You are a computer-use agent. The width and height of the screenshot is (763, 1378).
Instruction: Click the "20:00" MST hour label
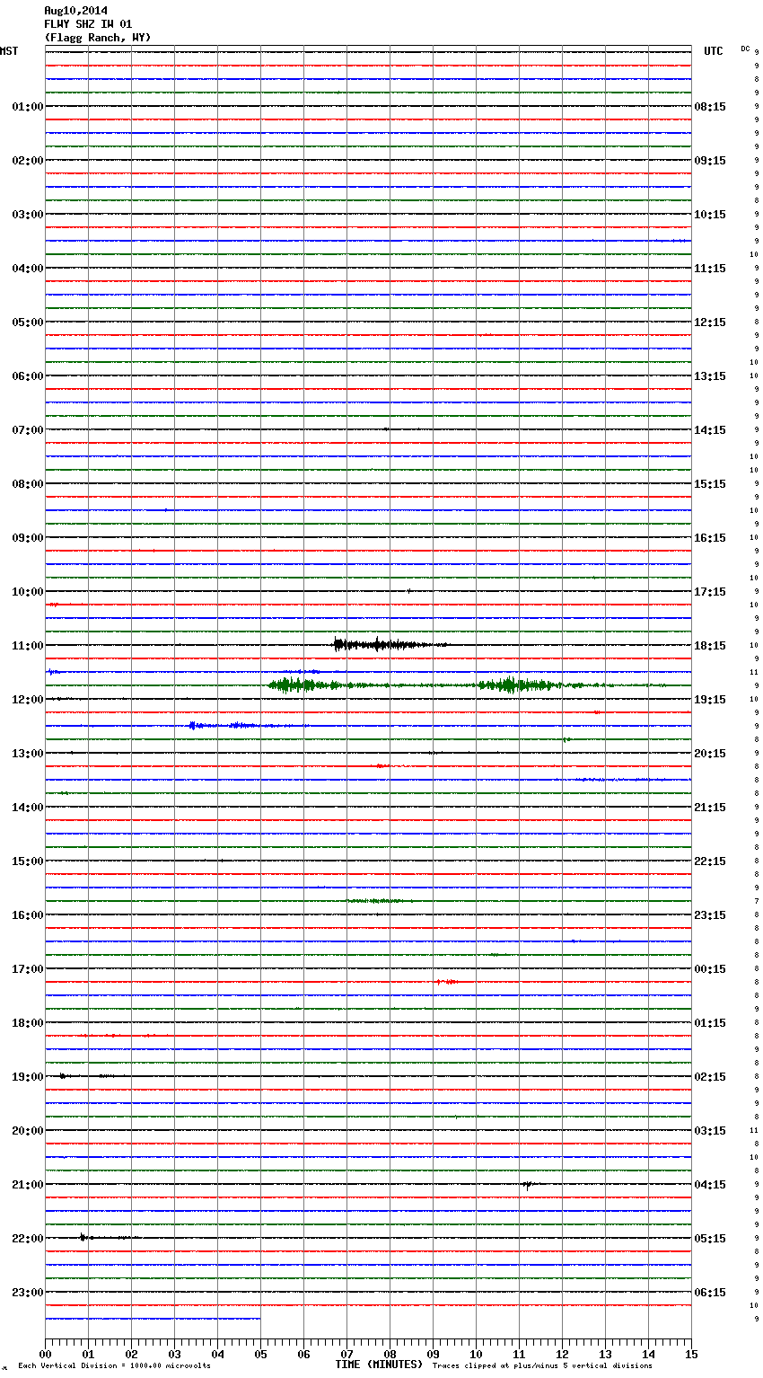(x=28, y=1131)
